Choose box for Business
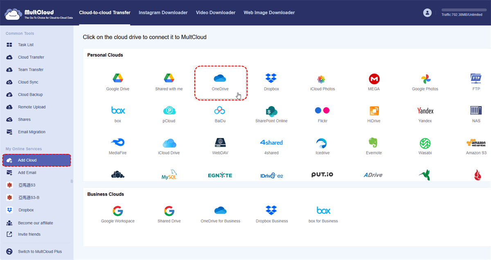 click(323, 214)
